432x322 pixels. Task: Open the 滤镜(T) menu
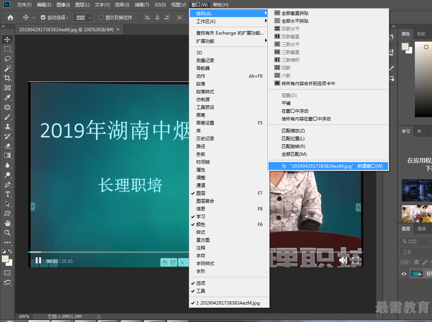[142, 5]
